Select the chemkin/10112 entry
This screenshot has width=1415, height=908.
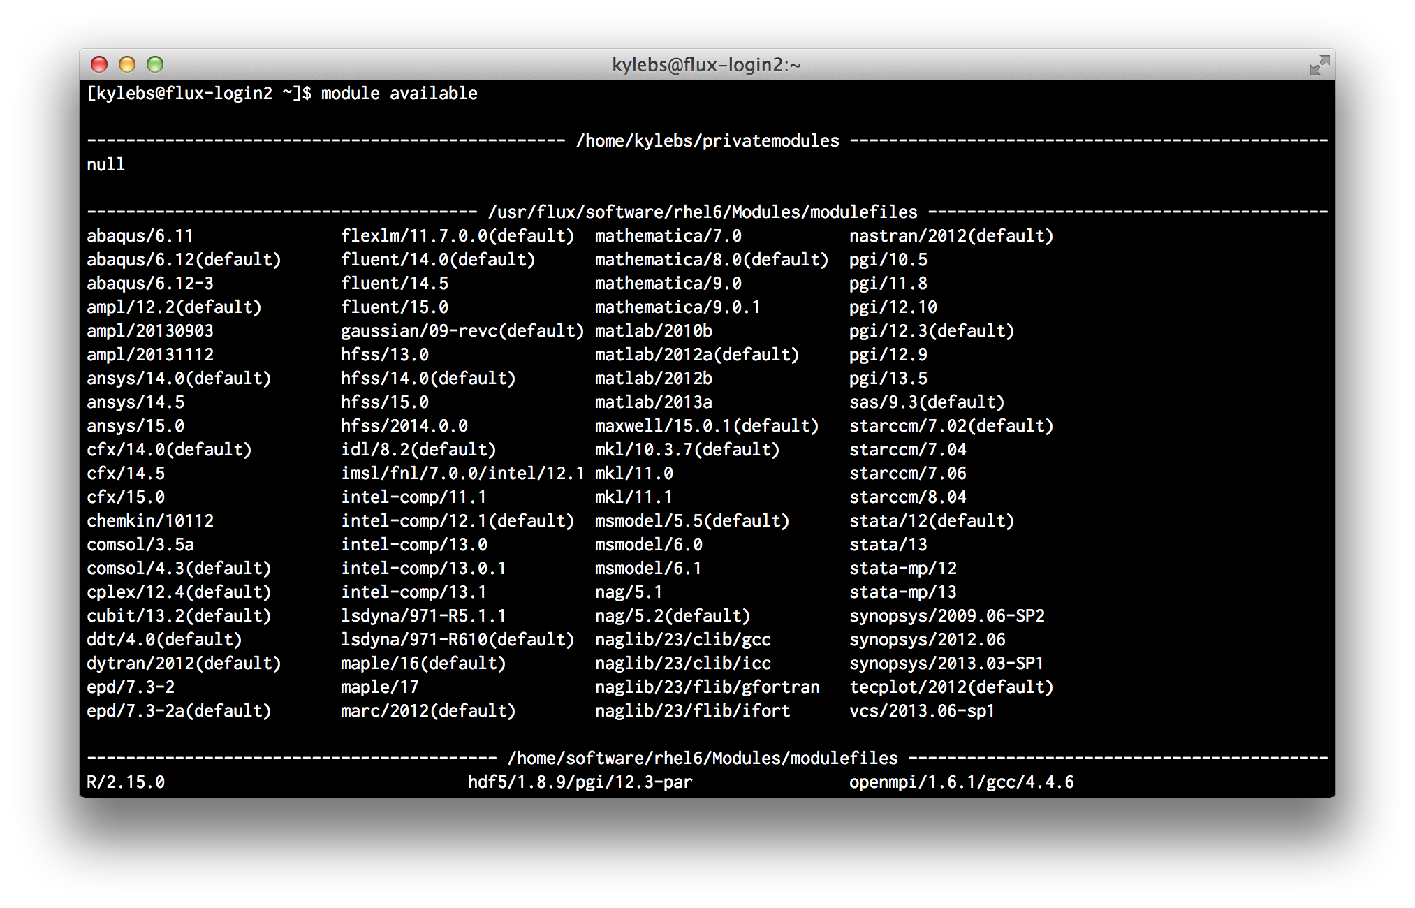149,520
